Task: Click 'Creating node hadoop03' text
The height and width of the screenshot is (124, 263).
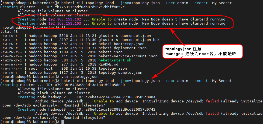Action: tap(42, 110)
